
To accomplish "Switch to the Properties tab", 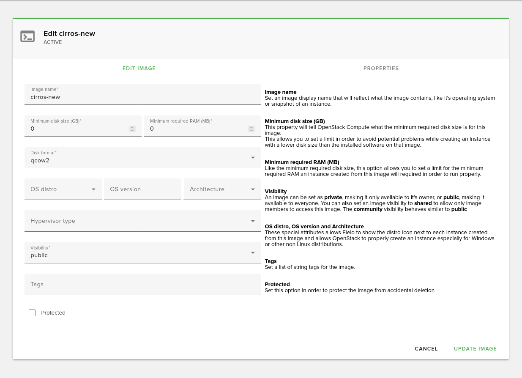I will 381,68.
